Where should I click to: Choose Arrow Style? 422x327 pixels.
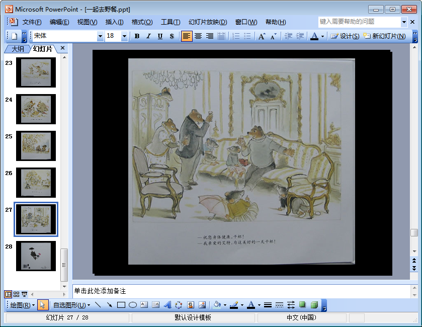point(291,305)
